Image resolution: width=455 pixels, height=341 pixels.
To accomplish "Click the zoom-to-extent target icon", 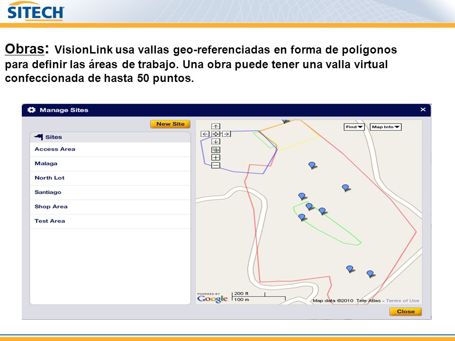I will 216,150.
